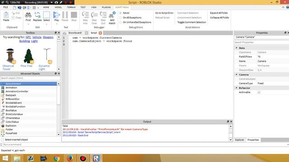Click Expand All Folds
This screenshot has height=162, width=289.
(219, 13)
